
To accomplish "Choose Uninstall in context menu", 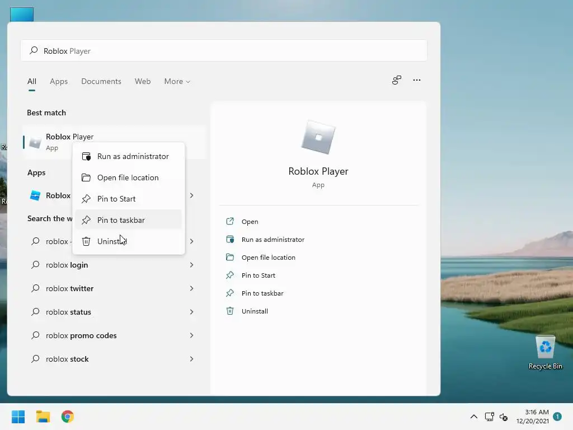I will [128, 241].
